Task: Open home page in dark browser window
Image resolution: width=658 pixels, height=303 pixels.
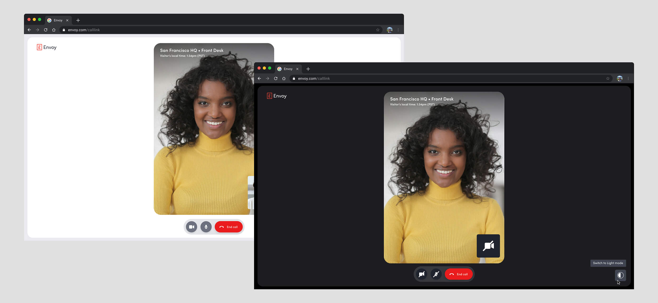Action: (284, 78)
